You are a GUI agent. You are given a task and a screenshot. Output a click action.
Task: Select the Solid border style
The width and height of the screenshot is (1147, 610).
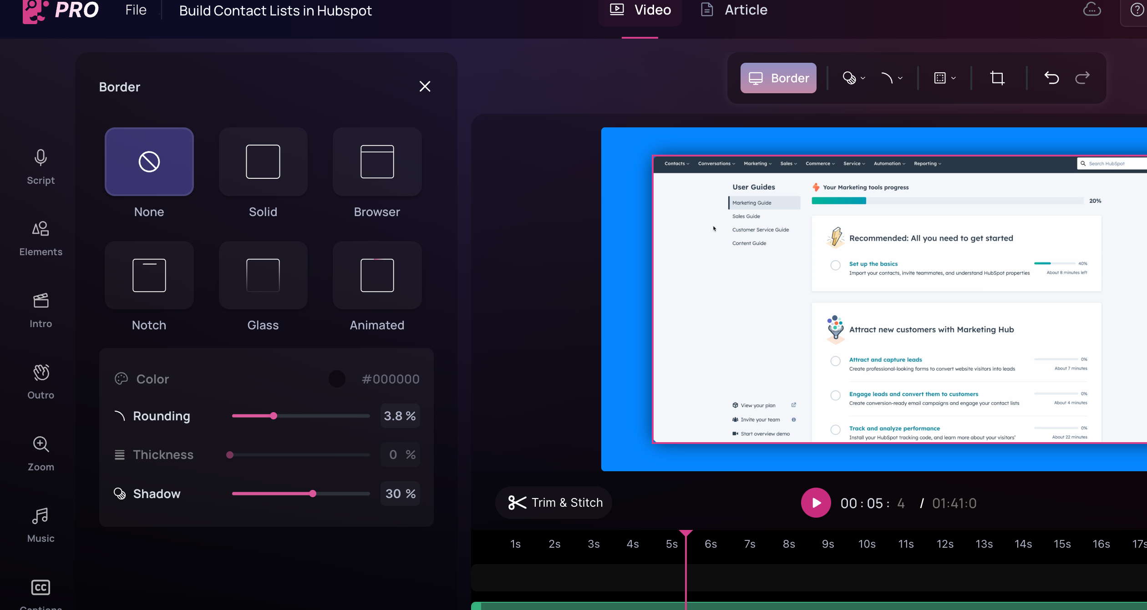pos(263,162)
